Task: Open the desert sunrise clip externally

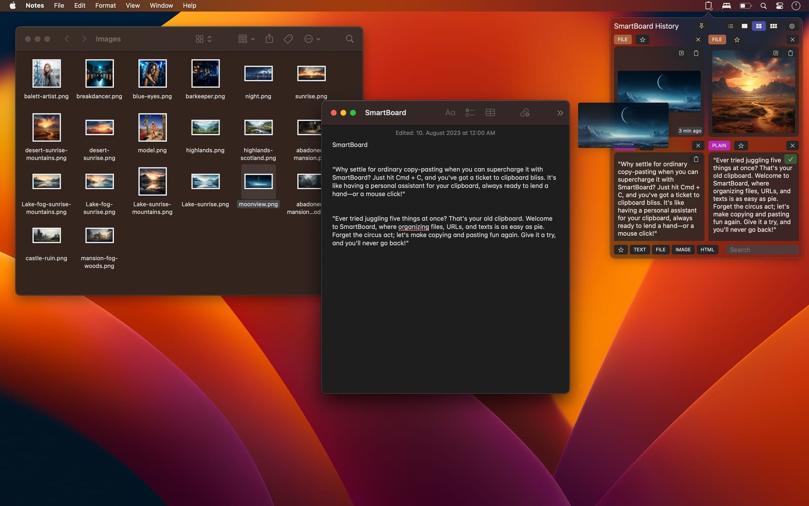Action: [x=776, y=53]
